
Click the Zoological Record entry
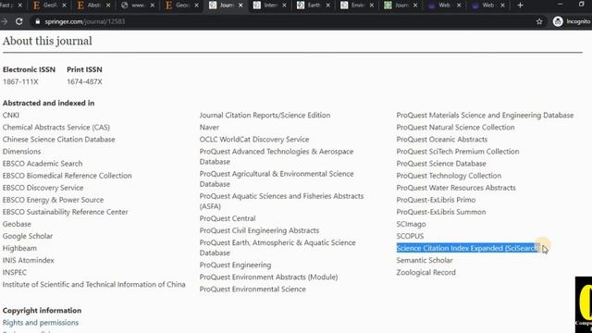click(425, 272)
